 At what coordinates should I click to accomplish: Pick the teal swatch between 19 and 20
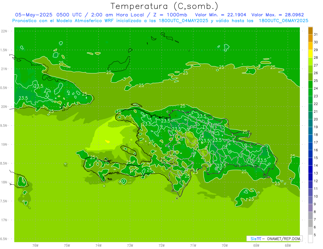pos(310,123)
